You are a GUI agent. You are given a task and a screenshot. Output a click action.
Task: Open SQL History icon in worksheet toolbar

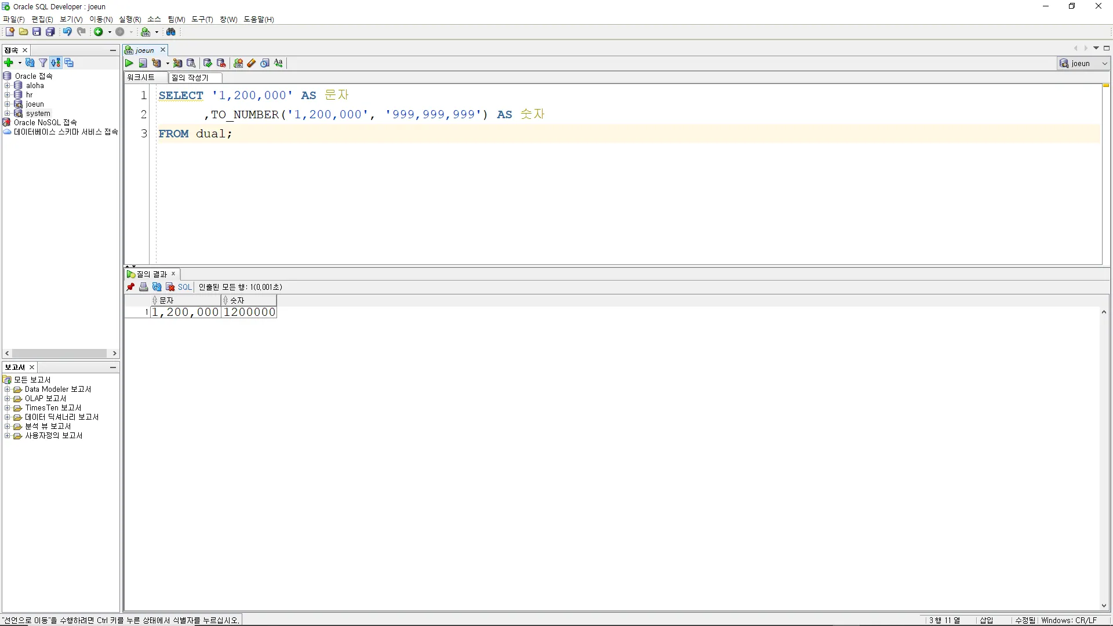coord(265,63)
